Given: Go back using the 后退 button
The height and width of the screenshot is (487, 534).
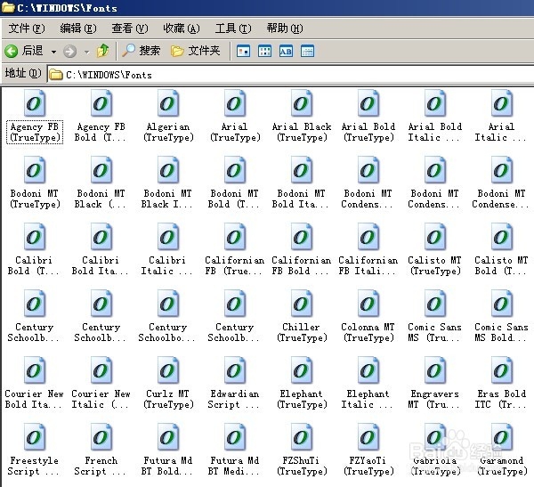Looking at the screenshot, I should pyautogui.click(x=24, y=51).
